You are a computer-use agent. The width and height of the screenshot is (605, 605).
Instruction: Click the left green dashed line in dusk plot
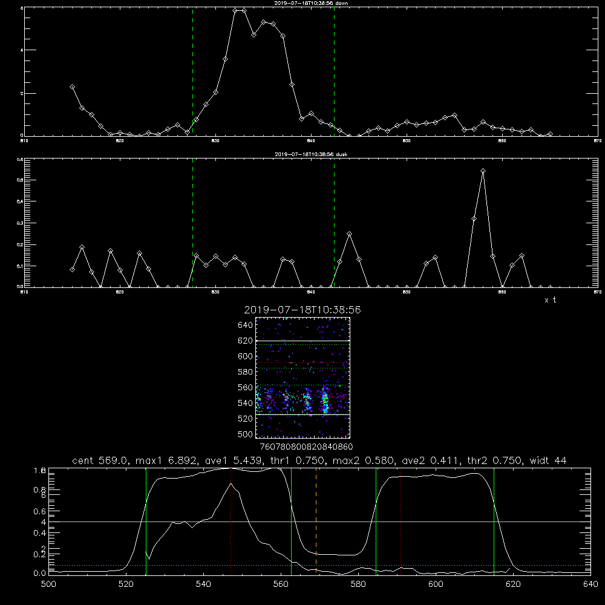click(192, 223)
